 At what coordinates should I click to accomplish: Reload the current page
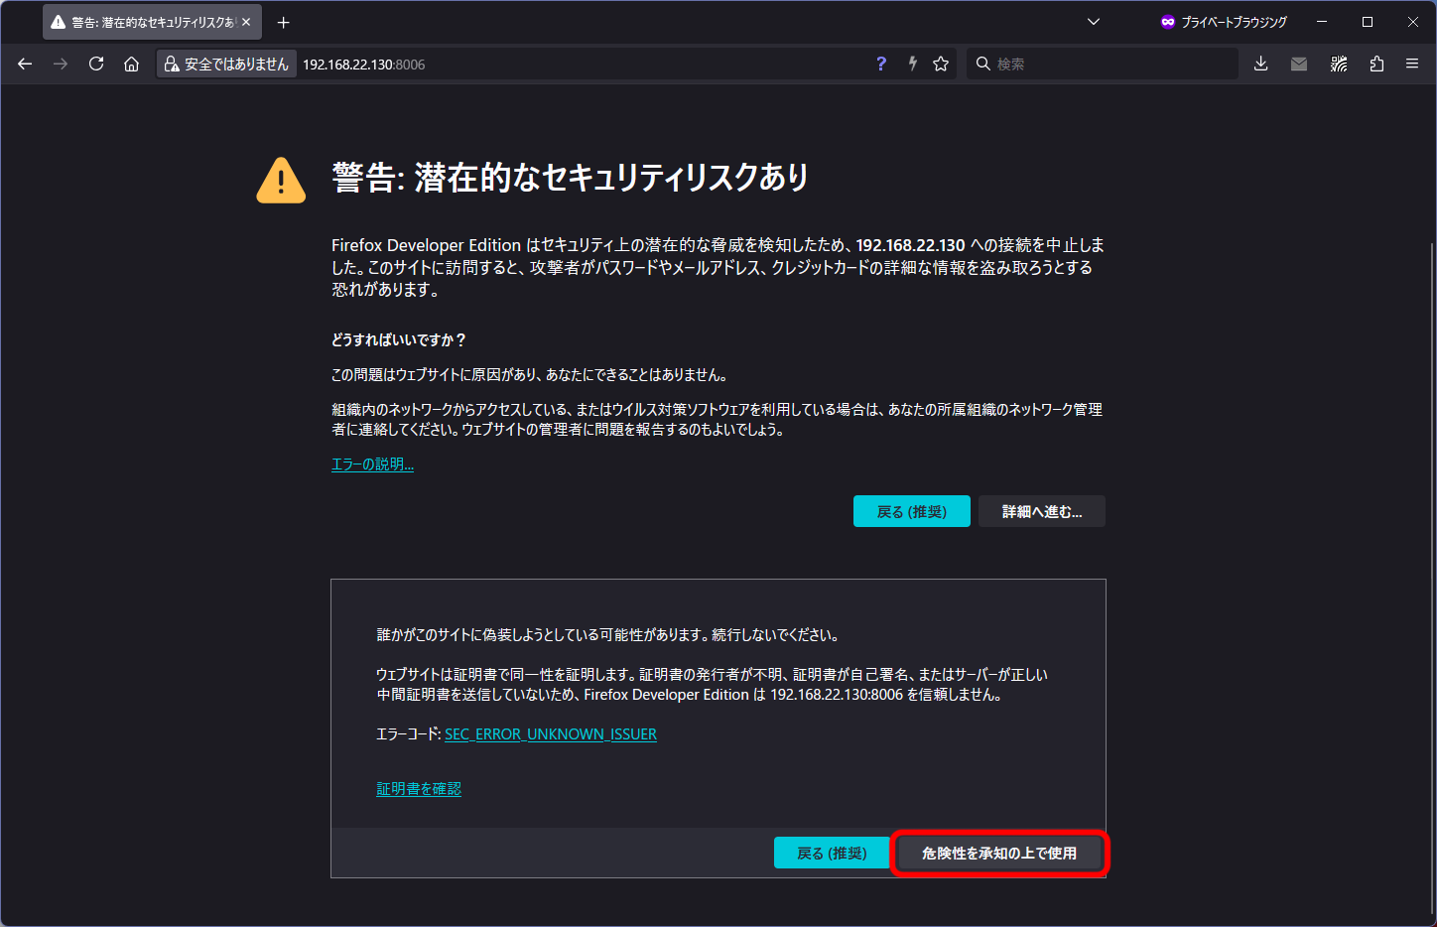[96, 64]
